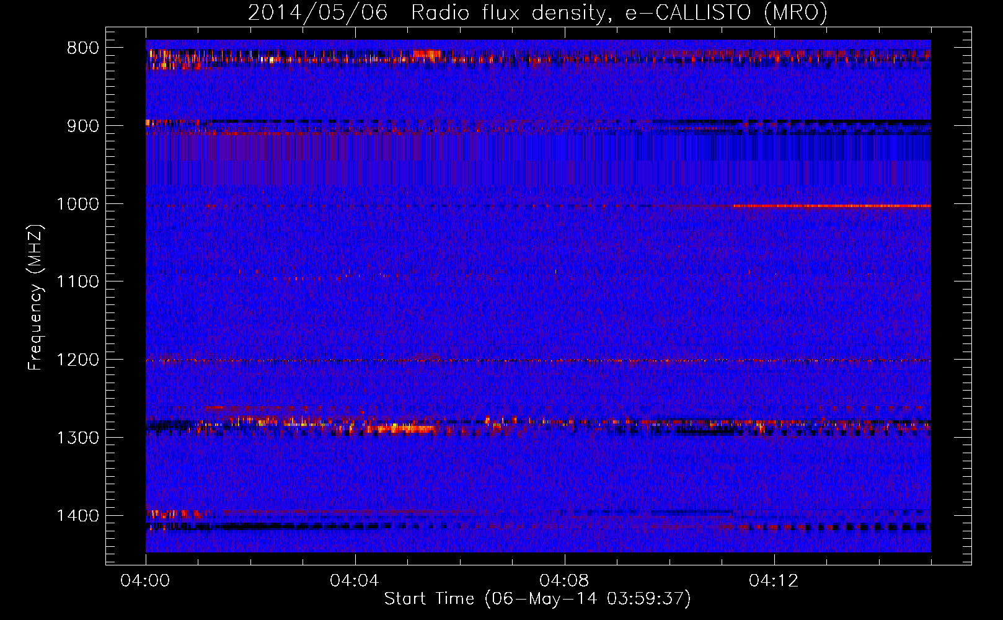Image resolution: width=1003 pixels, height=620 pixels.
Task: Click the 1300 frequency axis label
Action: (77, 438)
